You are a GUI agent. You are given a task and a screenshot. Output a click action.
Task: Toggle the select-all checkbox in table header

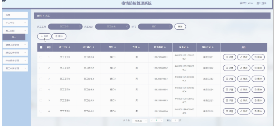(x=41, y=47)
